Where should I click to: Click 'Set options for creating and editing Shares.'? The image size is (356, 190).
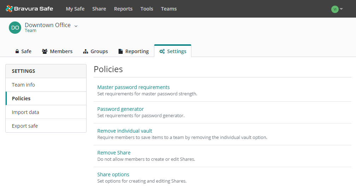(x=142, y=181)
